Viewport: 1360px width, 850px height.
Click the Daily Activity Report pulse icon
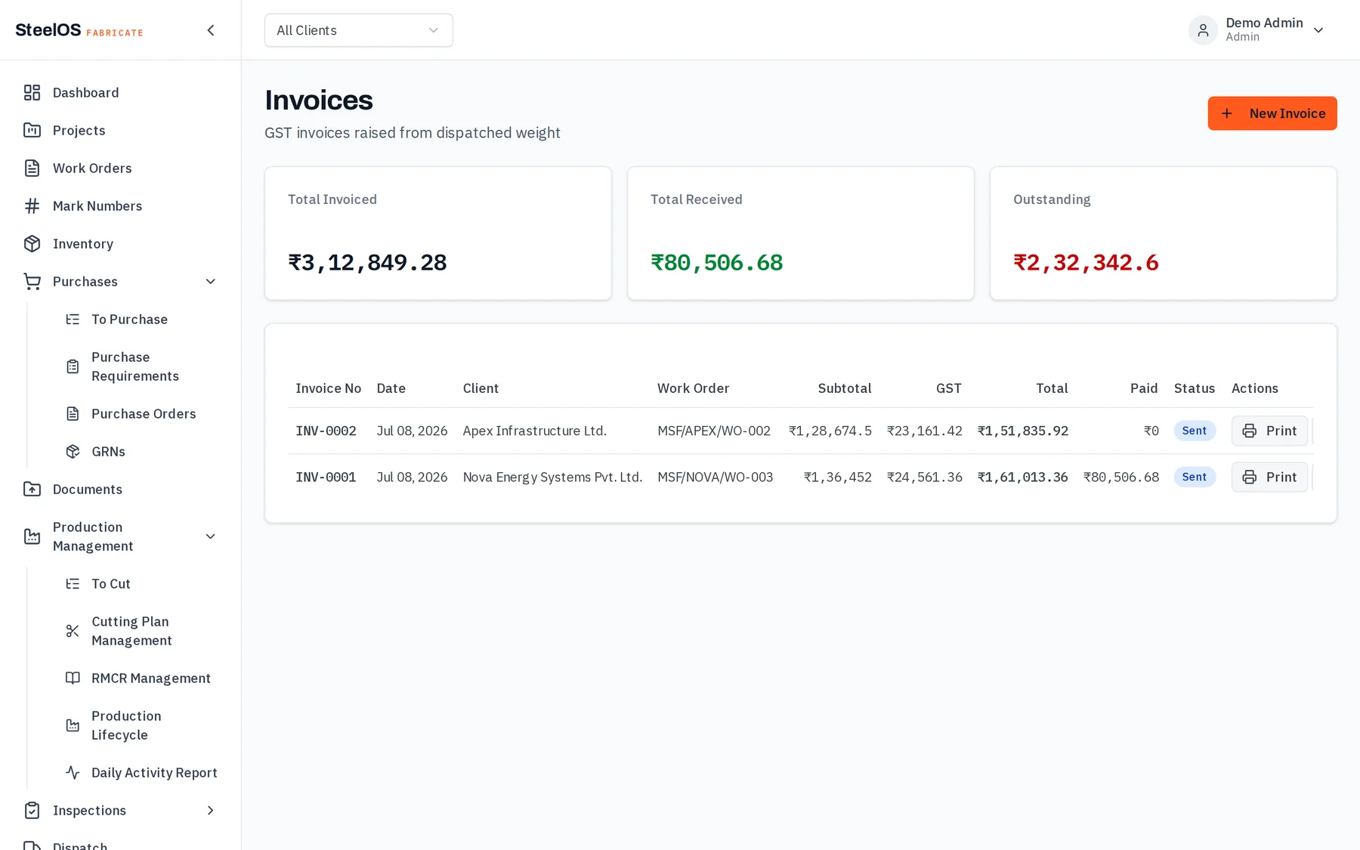pyautogui.click(x=73, y=773)
